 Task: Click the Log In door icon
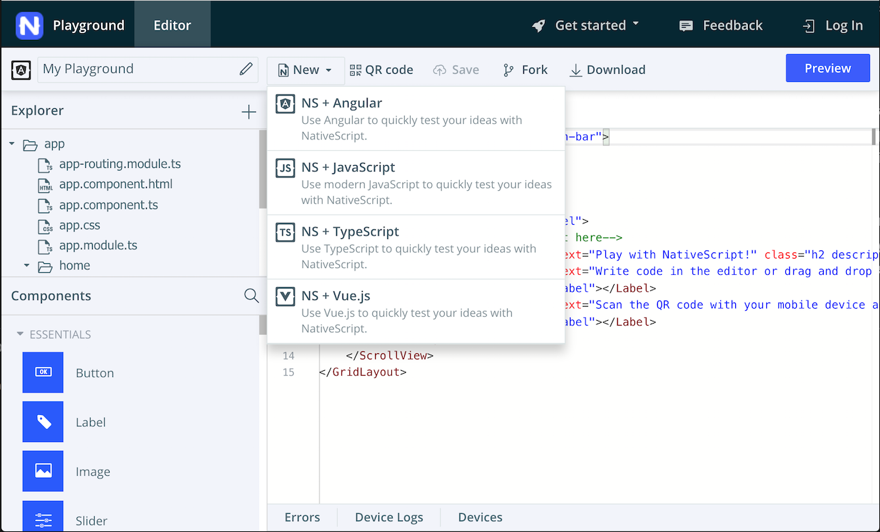click(808, 26)
